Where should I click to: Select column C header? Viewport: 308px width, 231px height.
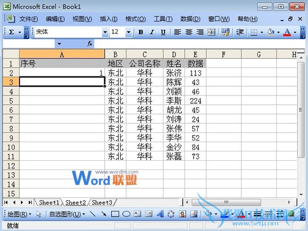click(x=145, y=54)
